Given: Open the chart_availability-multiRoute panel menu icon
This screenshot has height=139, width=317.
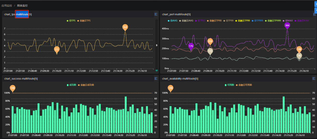Looking at the screenshot, I should tap(314, 79).
